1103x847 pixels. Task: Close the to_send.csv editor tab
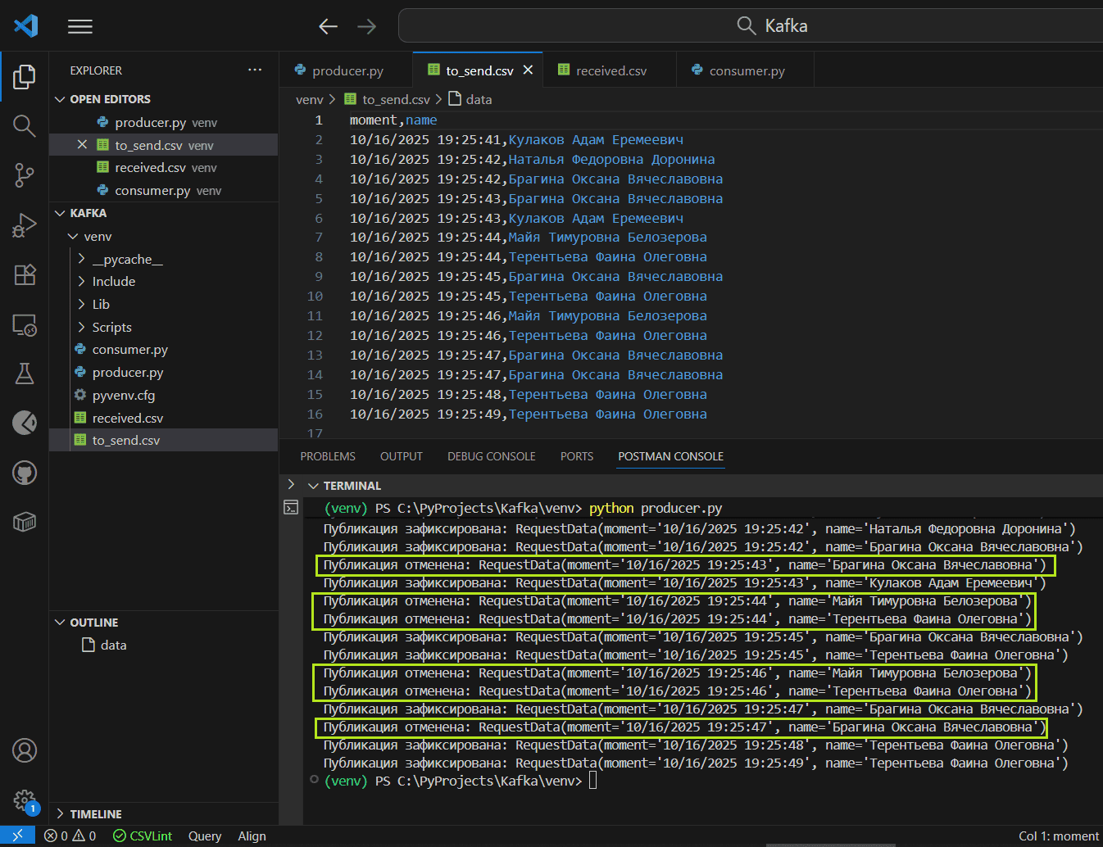(x=528, y=70)
